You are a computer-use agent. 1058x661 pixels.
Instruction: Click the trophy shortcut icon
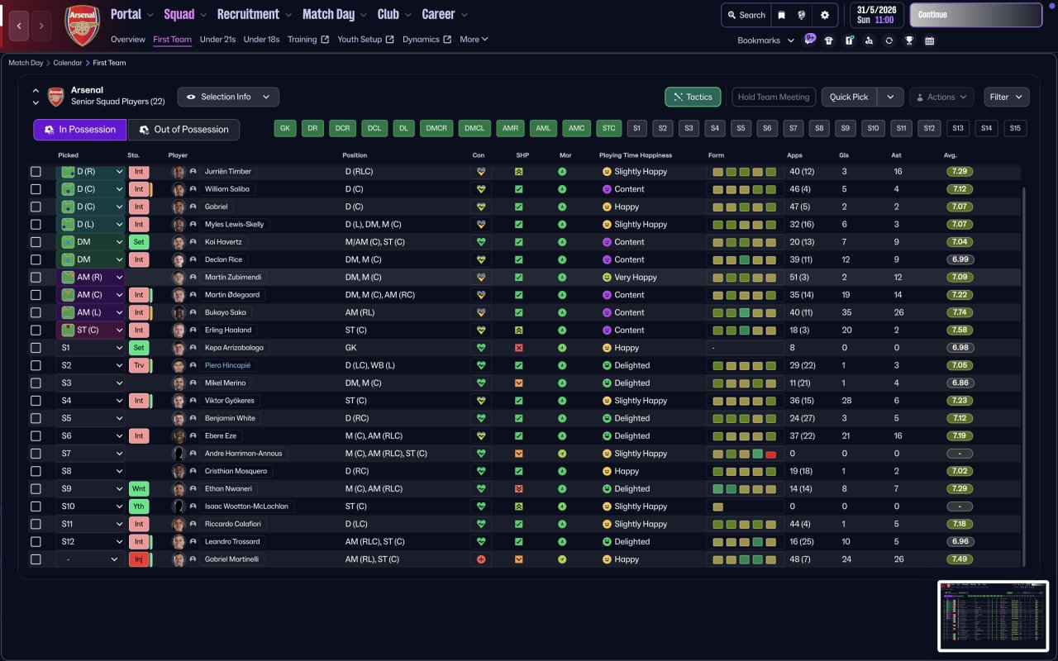pyautogui.click(x=909, y=40)
